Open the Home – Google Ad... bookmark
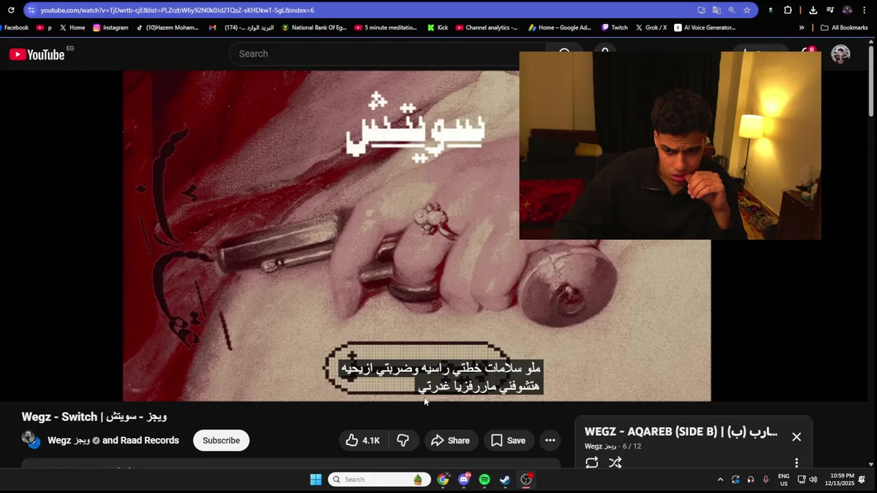Viewport: 877px width, 493px height. click(x=560, y=28)
